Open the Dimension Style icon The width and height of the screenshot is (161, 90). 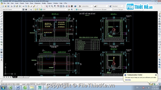pos(95,6)
